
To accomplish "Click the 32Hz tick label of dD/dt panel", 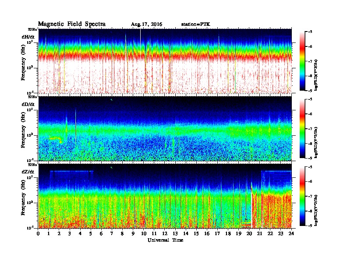I will (x=32, y=97).
